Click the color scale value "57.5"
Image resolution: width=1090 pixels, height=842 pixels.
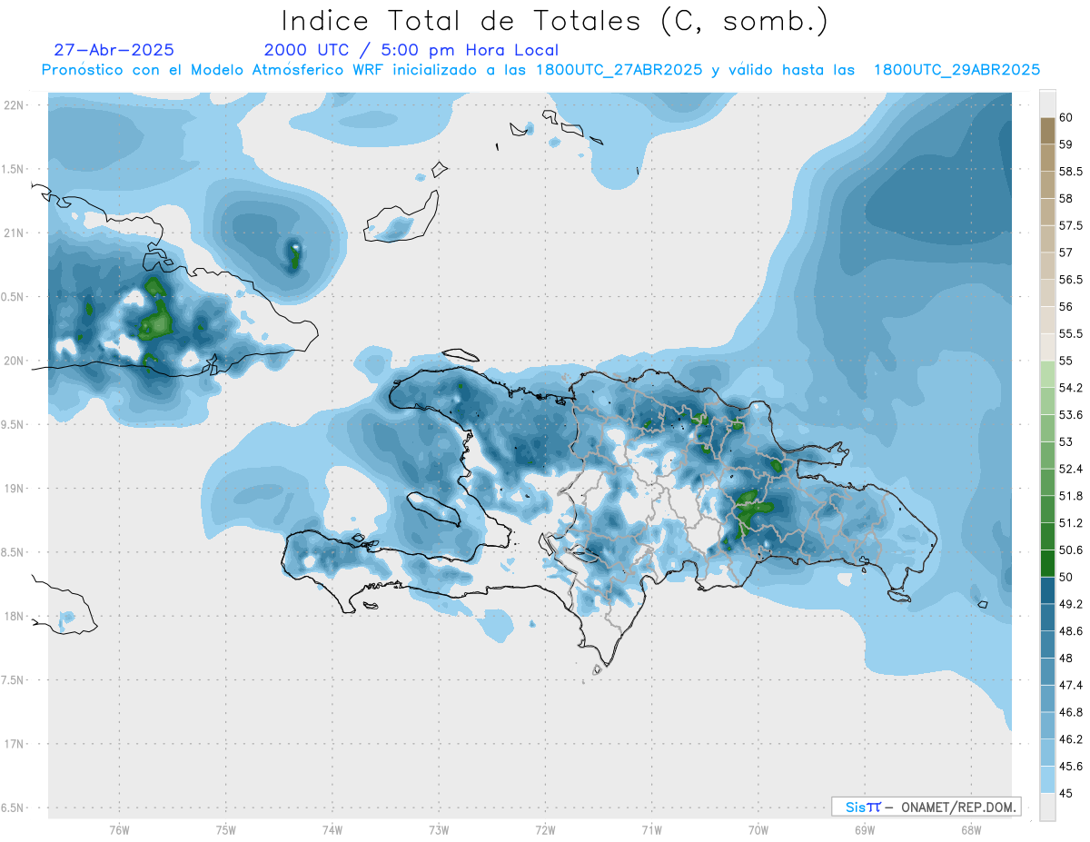1071,225
